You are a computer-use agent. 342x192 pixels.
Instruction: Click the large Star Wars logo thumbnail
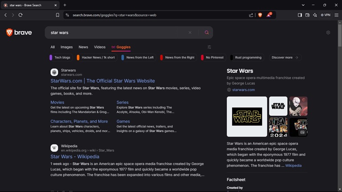[x=247, y=117]
